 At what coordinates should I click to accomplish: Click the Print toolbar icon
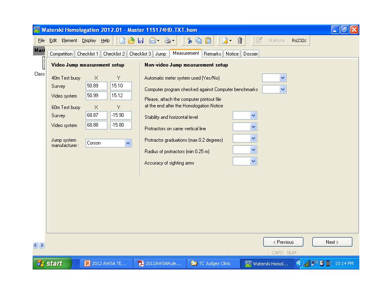pos(168,40)
